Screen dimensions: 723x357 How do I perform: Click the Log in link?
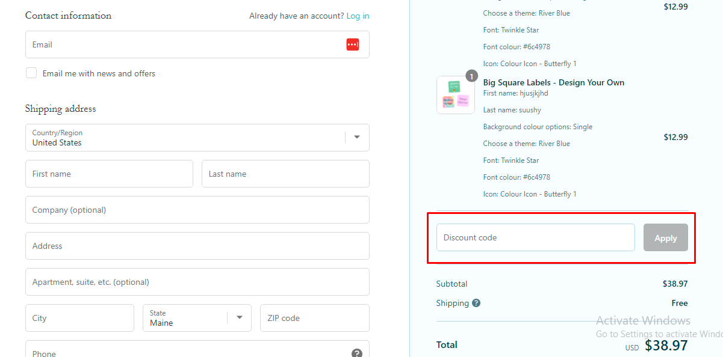tap(358, 16)
